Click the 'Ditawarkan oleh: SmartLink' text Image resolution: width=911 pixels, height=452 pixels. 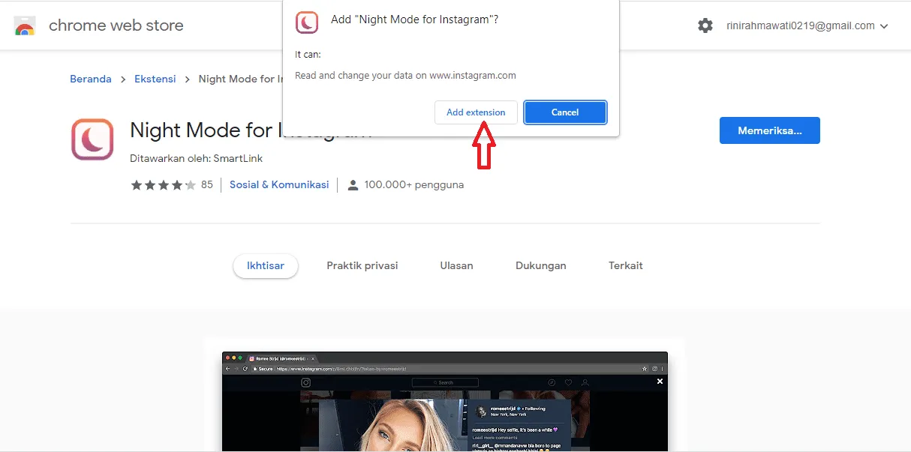[197, 158]
